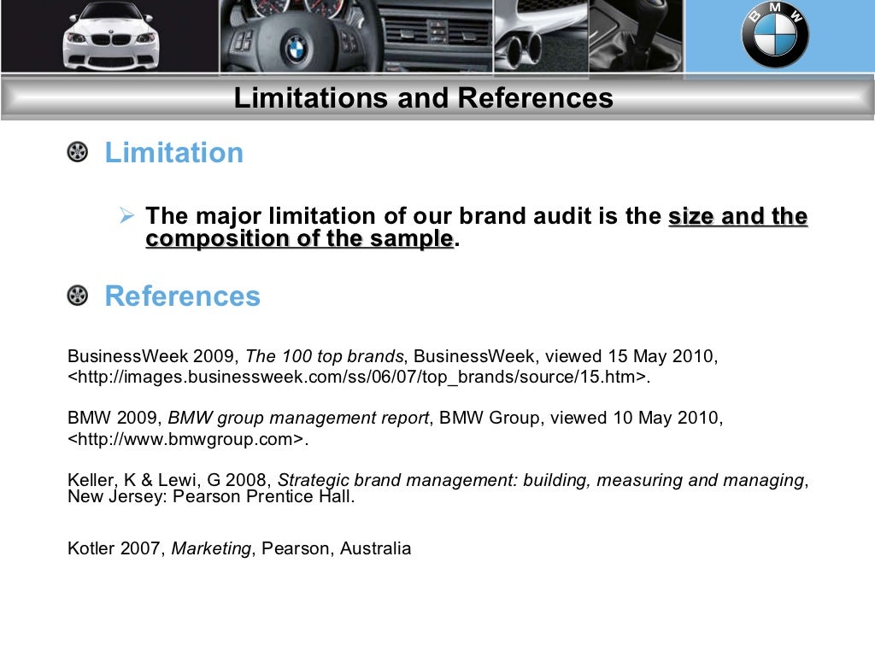Click the italic 'BMW group management report' title
The image size is (875, 656).
tap(298, 418)
